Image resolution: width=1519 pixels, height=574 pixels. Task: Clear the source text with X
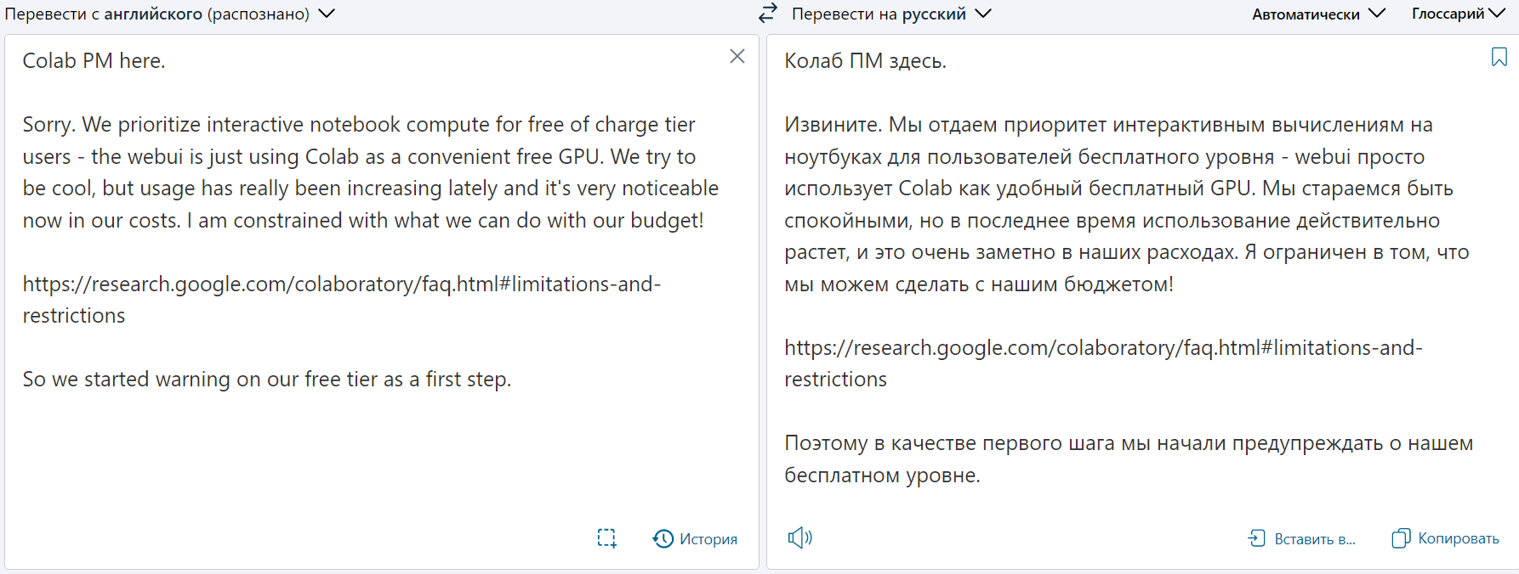[x=737, y=56]
